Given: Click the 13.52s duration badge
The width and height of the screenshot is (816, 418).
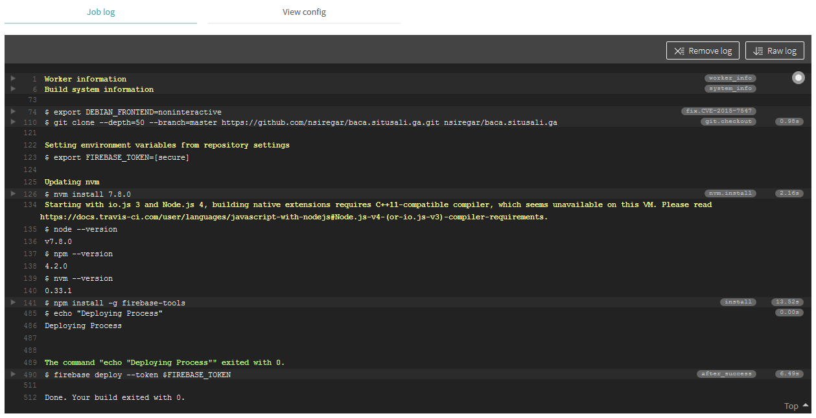Looking at the screenshot, I should tap(787, 302).
